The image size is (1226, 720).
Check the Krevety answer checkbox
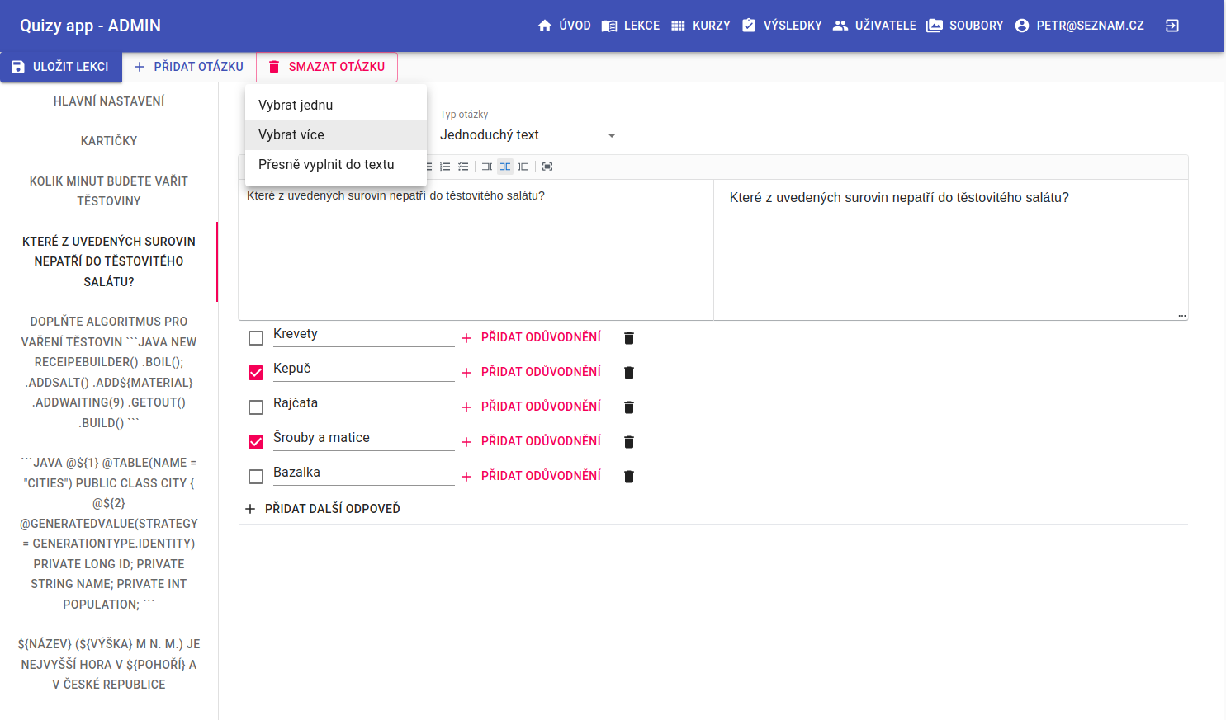(x=256, y=338)
